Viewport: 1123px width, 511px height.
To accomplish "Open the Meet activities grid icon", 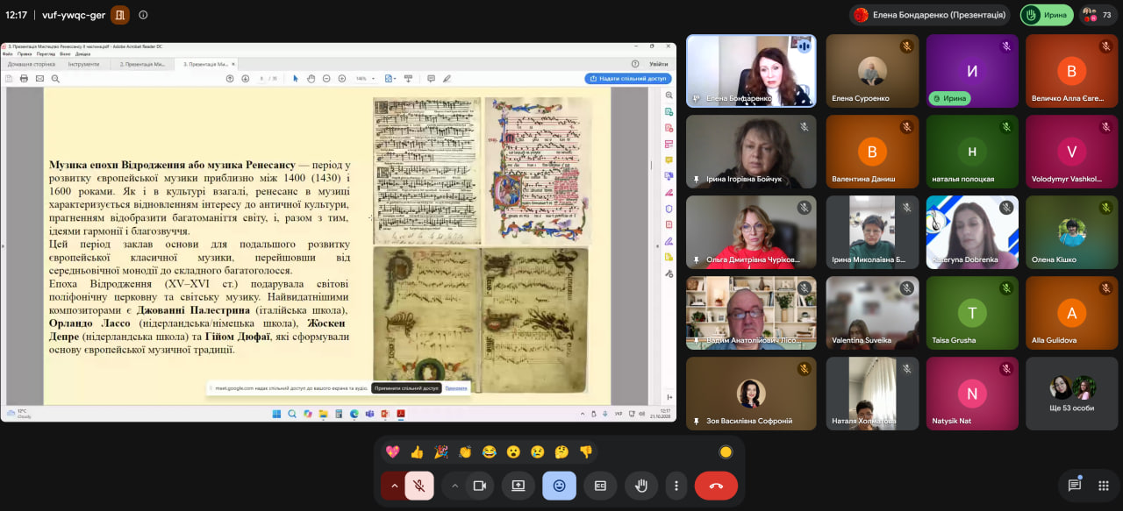I will pos(1104,485).
